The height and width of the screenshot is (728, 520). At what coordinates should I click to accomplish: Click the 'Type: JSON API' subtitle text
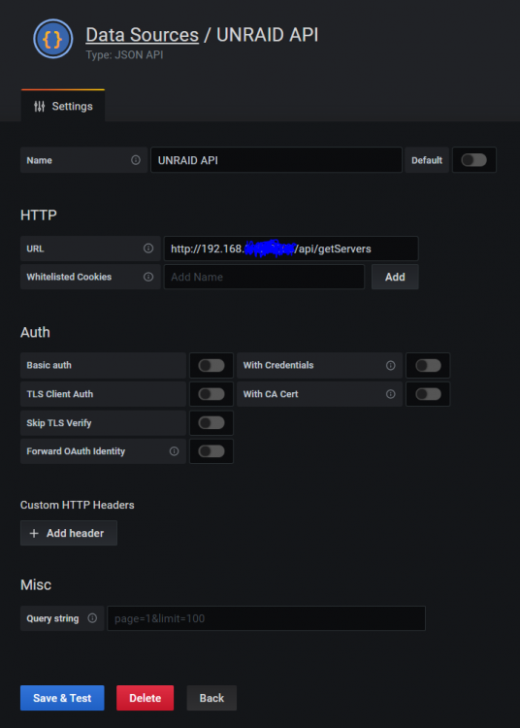pyautogui.click(x=124, y=54)
